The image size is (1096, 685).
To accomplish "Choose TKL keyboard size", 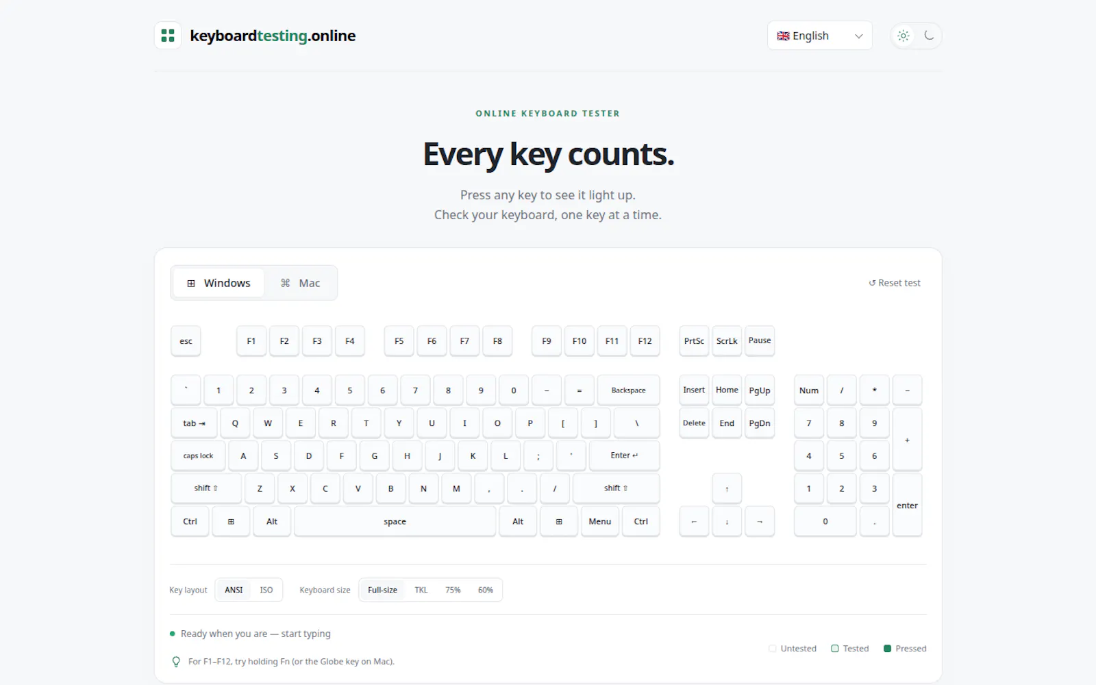I will 421,590.
